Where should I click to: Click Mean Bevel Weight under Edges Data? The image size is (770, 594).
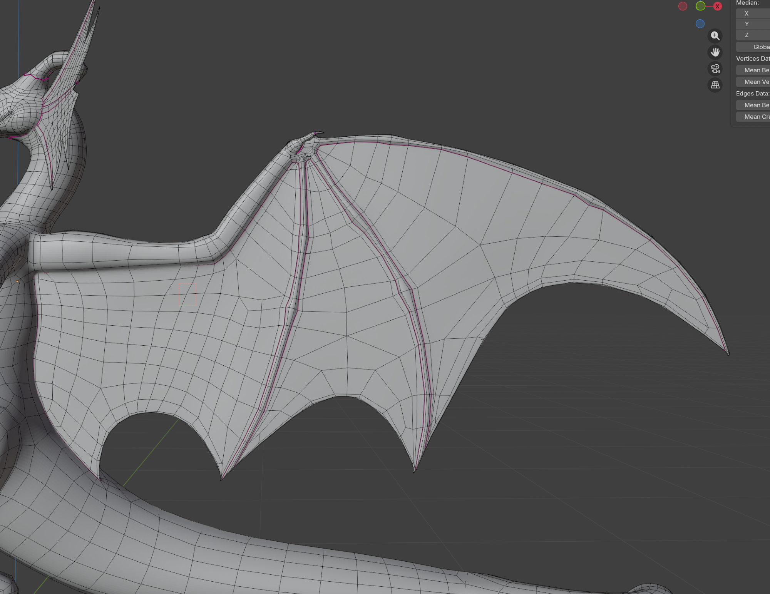click(753, 105)
